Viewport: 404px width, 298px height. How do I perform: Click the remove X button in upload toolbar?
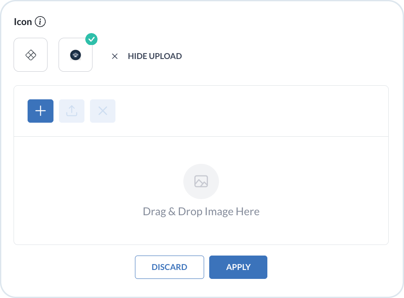103,111
